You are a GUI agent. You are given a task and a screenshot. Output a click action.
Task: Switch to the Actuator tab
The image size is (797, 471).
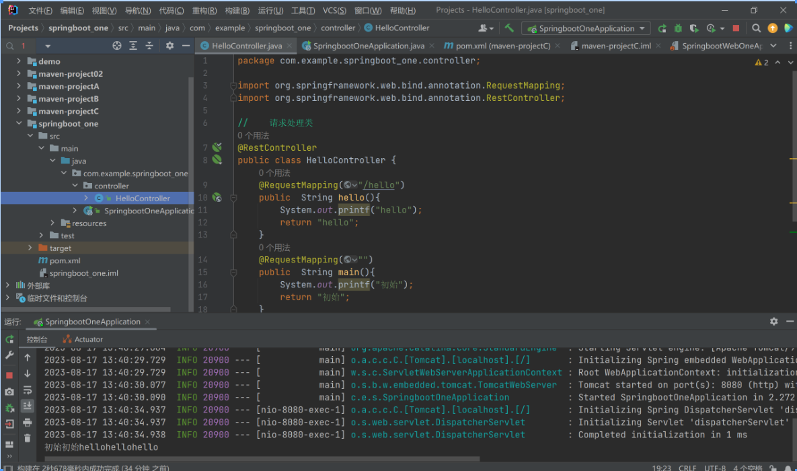coord(83,339)
